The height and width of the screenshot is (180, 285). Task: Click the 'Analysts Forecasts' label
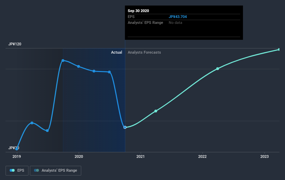(x=144, y=52)
